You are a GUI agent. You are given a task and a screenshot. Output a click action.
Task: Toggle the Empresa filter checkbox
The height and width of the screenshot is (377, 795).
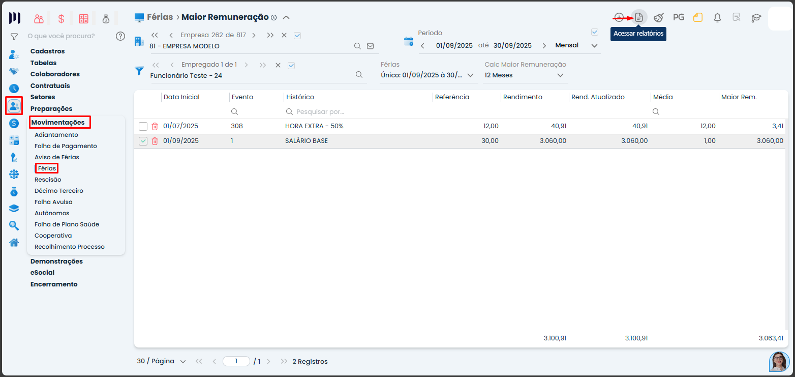(x=298, y=35)
